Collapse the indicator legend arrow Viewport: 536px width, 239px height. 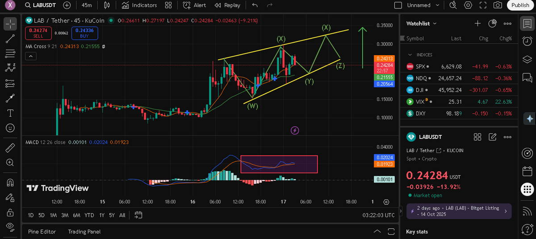coord(30,56)
